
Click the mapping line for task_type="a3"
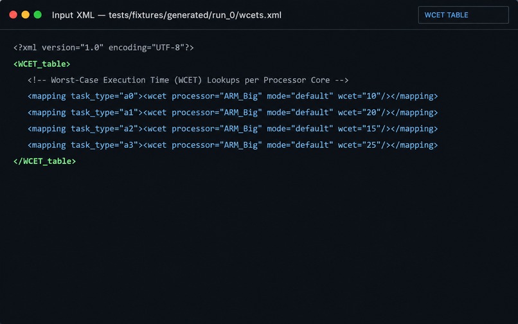pos(233,145)
